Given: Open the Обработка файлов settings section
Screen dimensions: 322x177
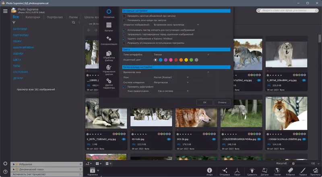Looking at the screenshot, I should coord(109,56).
